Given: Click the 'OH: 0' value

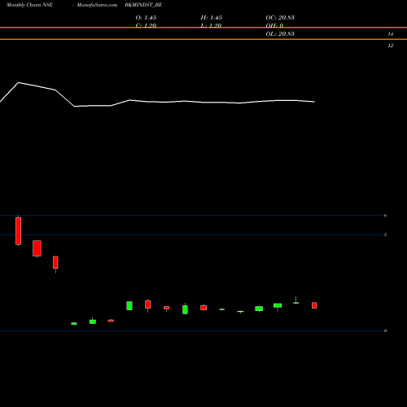Looking at the screenshot, I should [274, 25].
